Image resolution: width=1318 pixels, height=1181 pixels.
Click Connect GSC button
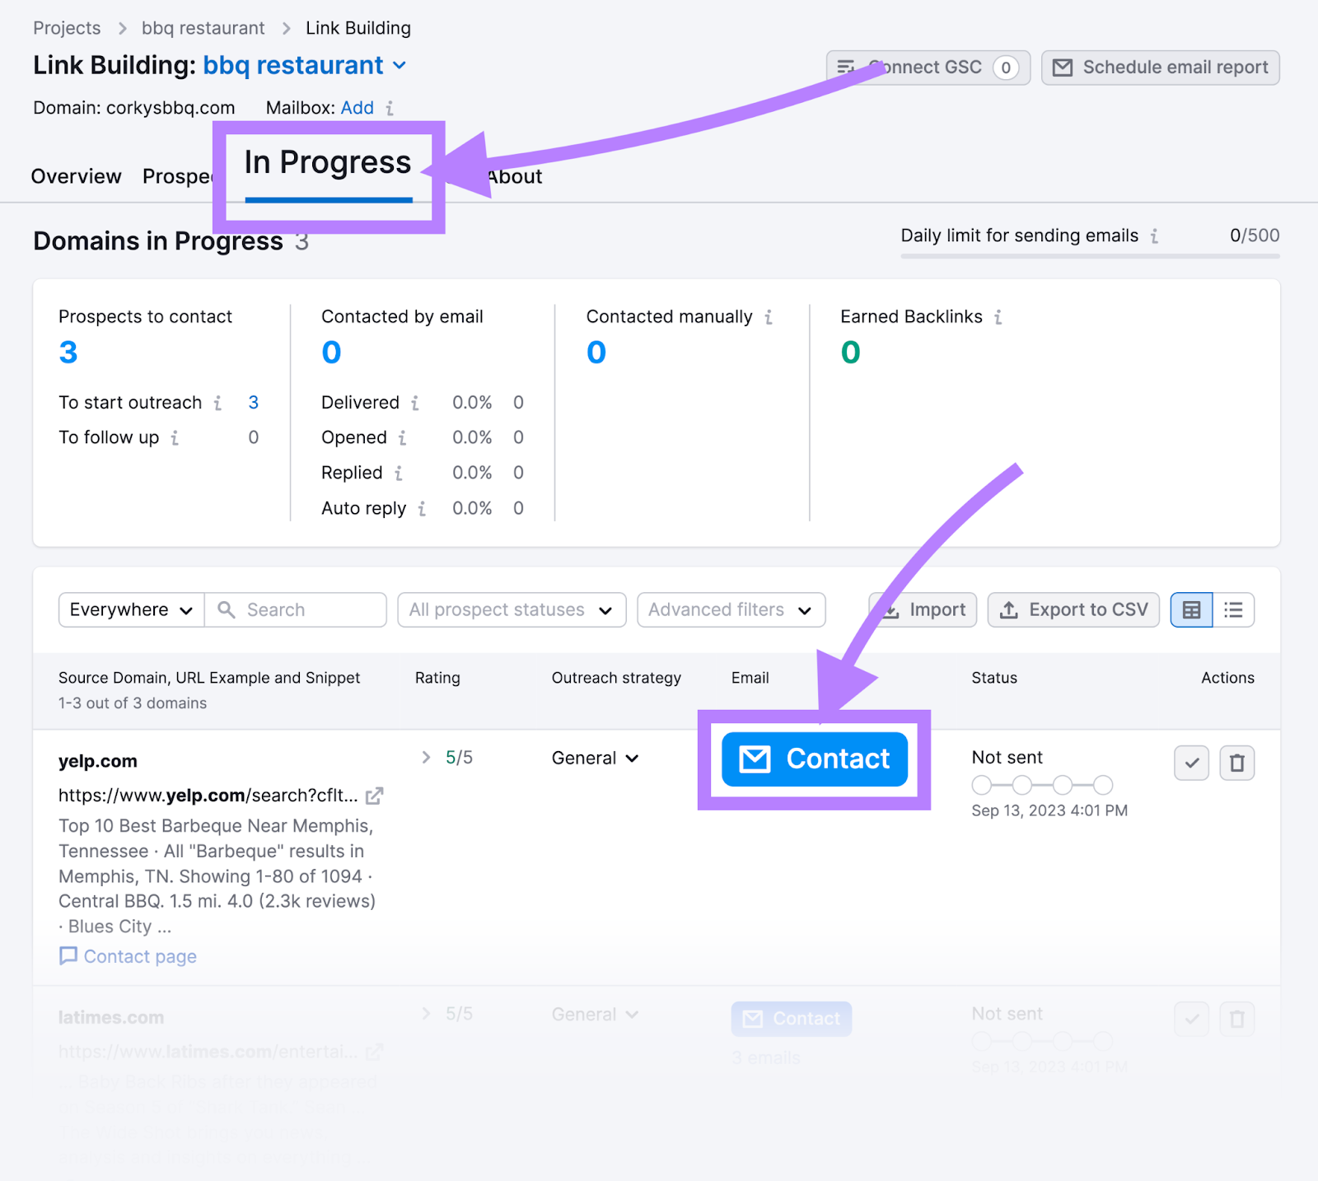pyautogui.click(x=928, y=68)
